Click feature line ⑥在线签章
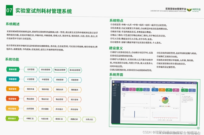Viewport: 204px width, 135px height. (x=136, y=43)
